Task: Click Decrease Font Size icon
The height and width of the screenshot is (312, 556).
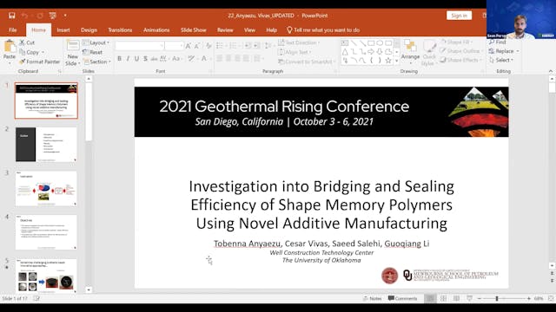Action: (197, 46)
